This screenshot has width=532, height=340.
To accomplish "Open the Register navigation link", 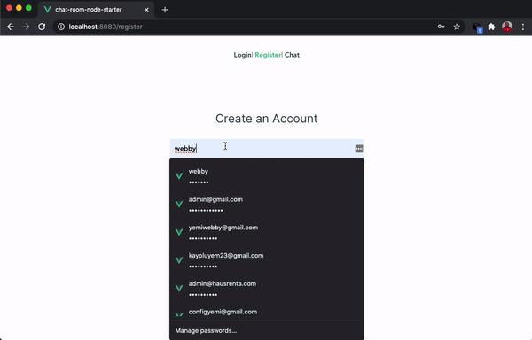I will point(268,55).
